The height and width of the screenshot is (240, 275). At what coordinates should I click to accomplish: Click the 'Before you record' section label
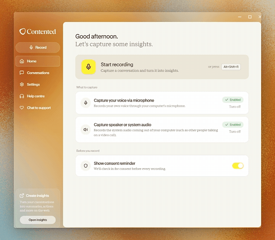tap(88, 151)
